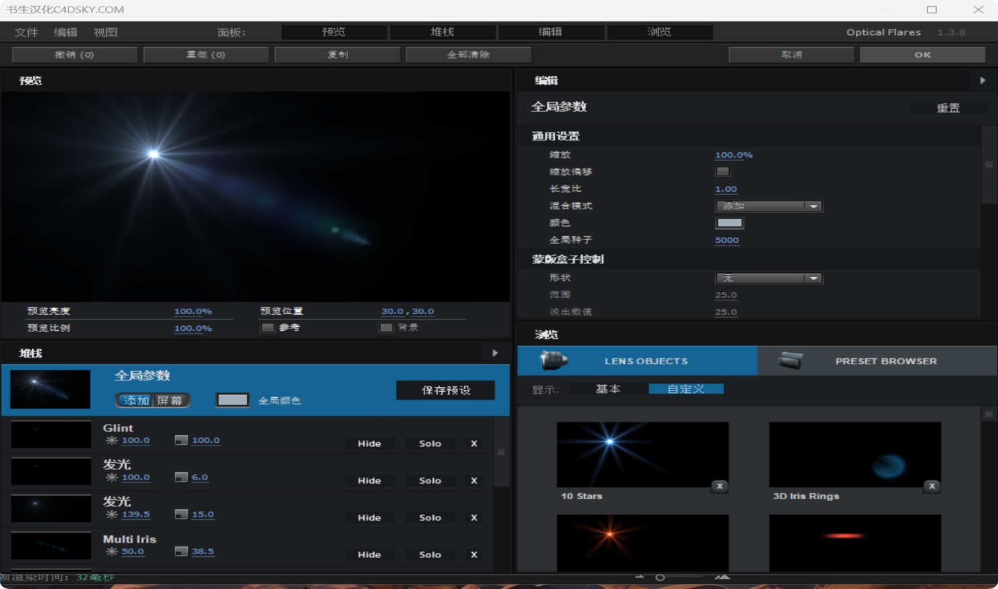Click the 撤销 (0) button

pyautogui.click(x=74, y=54)
